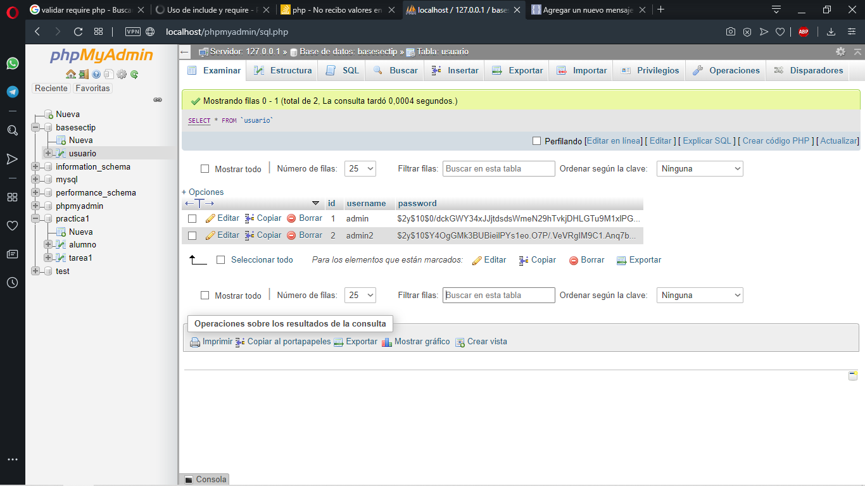Open the Exportar tab
Screen dimensions: 865x486
(x=517, y=71)
